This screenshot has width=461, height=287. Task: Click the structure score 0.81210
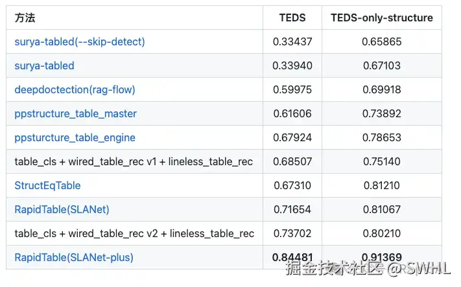click(382, 186)
